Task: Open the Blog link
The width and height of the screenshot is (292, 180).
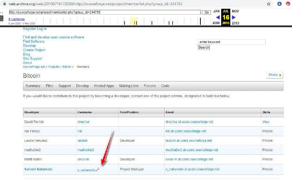Action: click(x=26, y=54)
